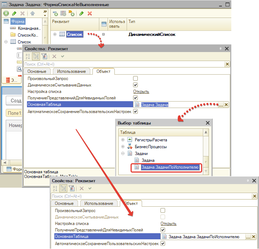
Task: Toggle ДинамическоеСчитываниеДанных checkbox in upper window
Action: pos(136,85)
